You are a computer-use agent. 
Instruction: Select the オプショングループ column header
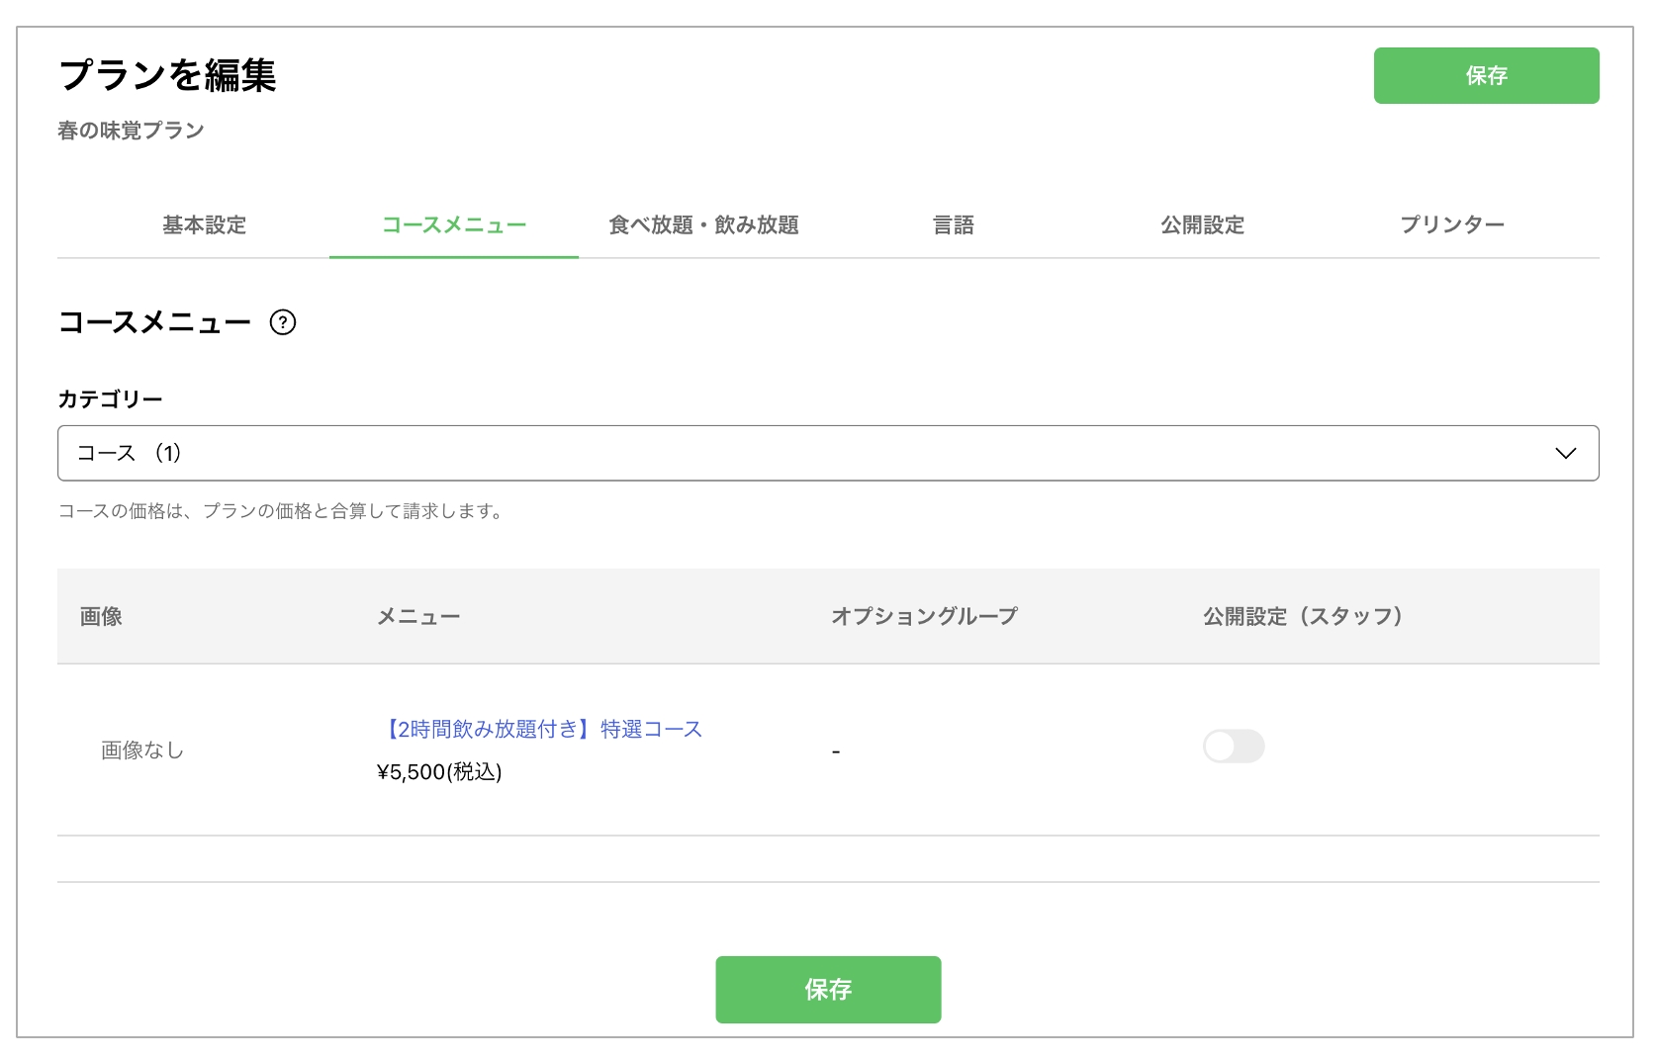pyautogui.click(x=924, y=616)
